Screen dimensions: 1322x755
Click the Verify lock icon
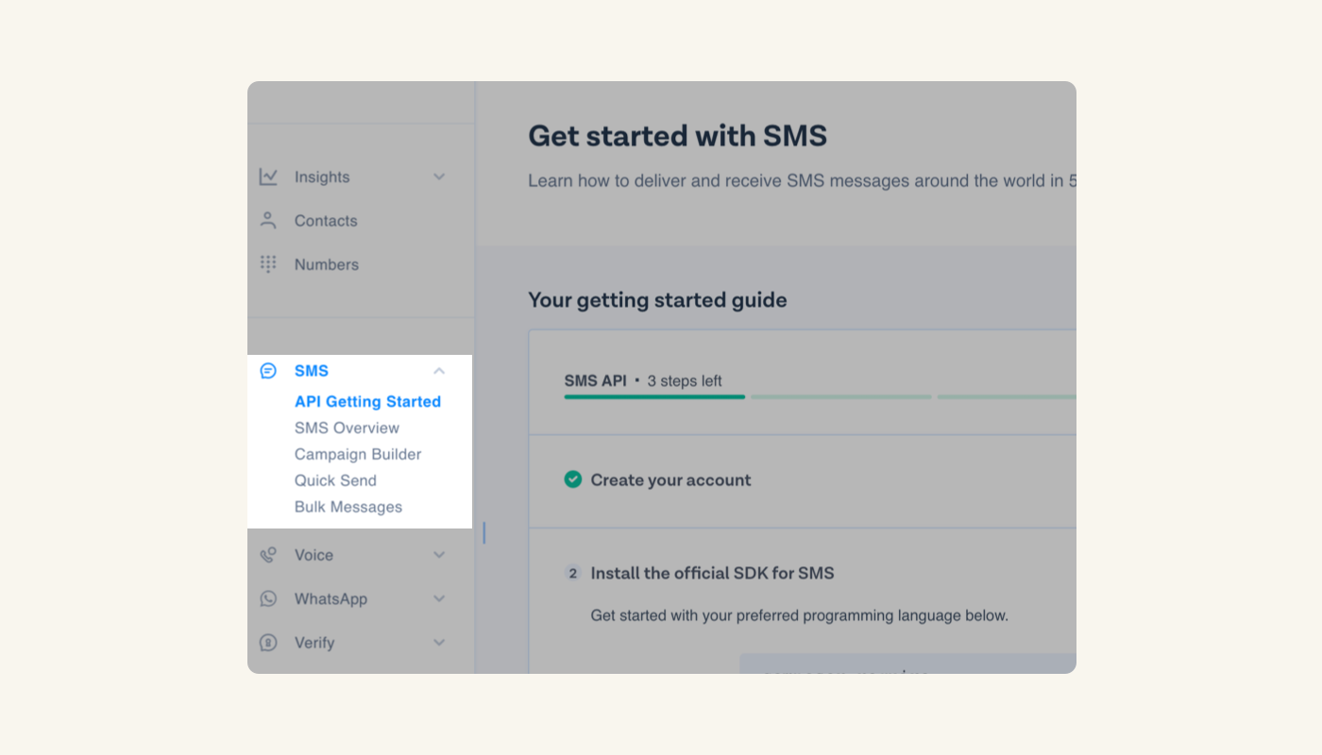[268, 643]
